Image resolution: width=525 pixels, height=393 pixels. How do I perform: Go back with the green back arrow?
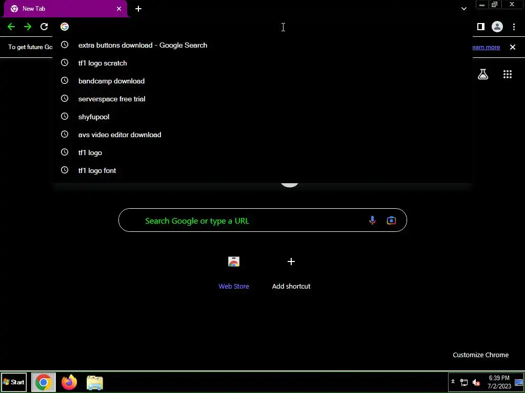[x=11, y=27]
